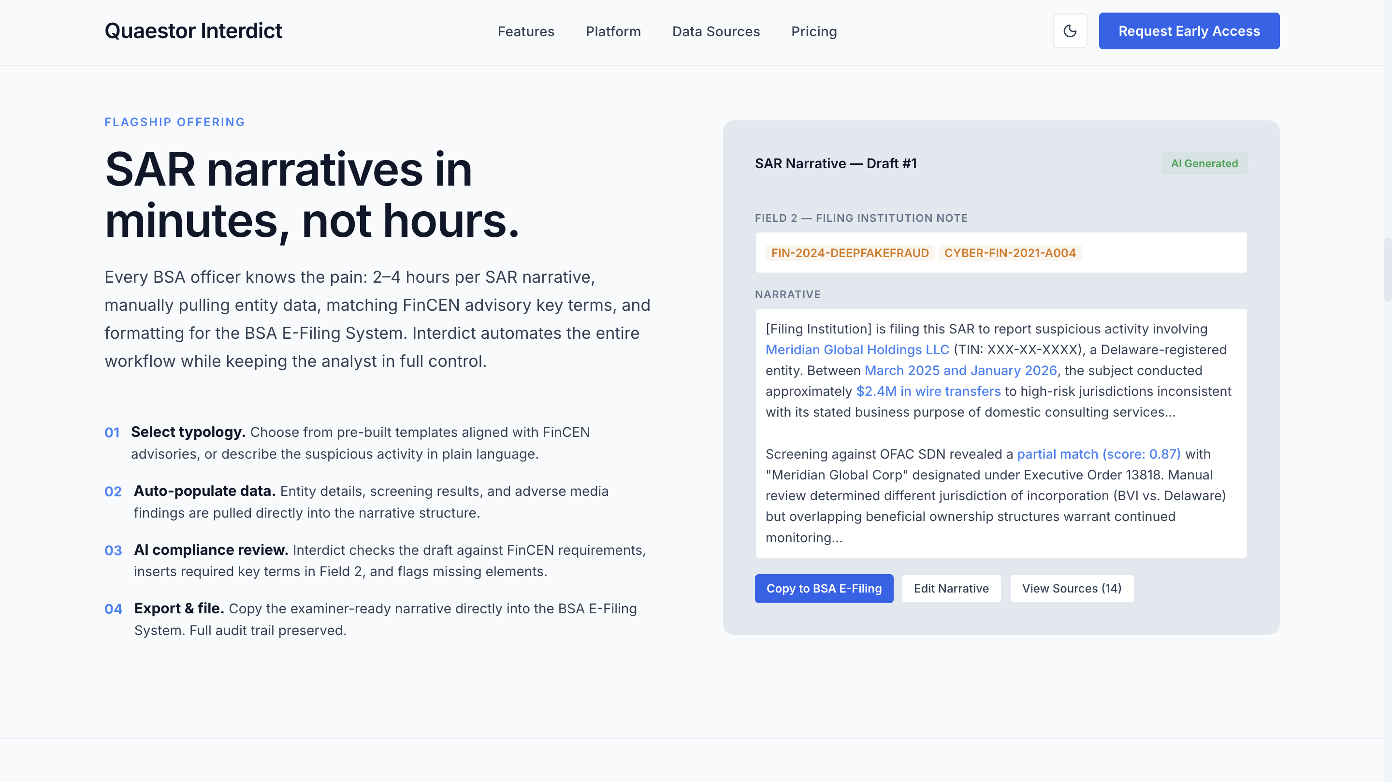Open the Data Sources nav link
This screenshot has width=1392, height=782.
tap(715, 31)
